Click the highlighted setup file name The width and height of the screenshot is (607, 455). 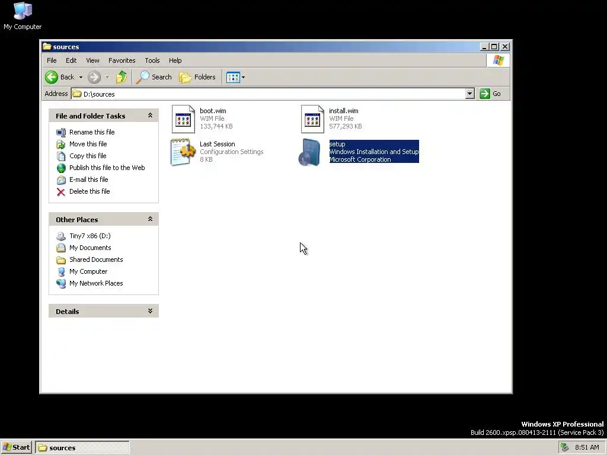(337, 144)
